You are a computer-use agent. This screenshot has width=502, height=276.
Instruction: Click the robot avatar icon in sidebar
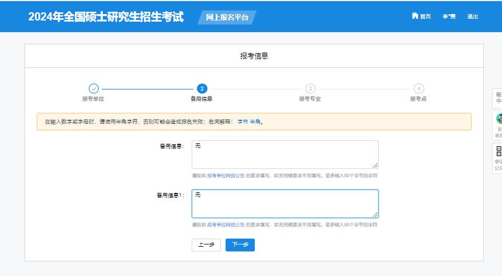(x=498, y=119)
